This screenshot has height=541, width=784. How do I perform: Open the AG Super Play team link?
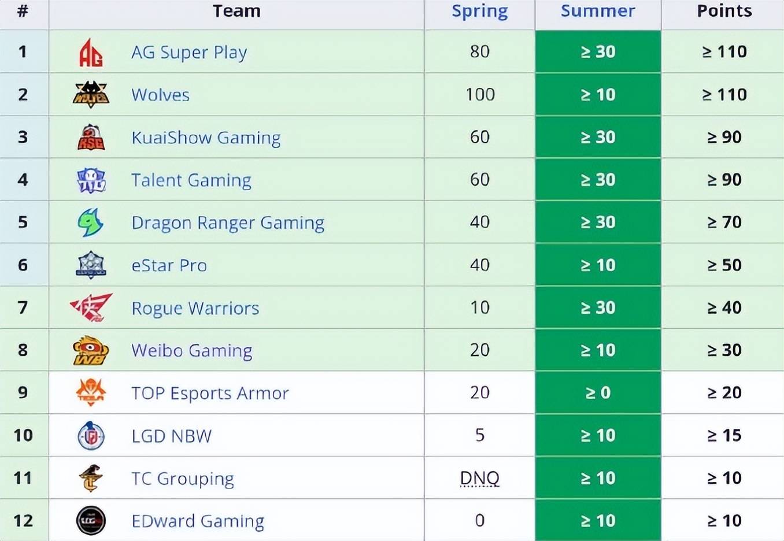(x=189, y=53)
